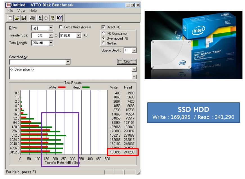Select the Overlapped I/O radio button

[103, 38]
